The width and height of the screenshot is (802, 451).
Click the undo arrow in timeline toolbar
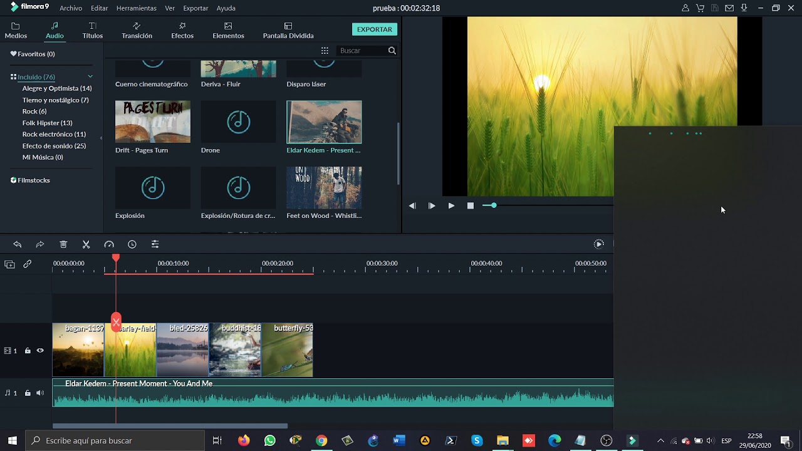point(17,244)
